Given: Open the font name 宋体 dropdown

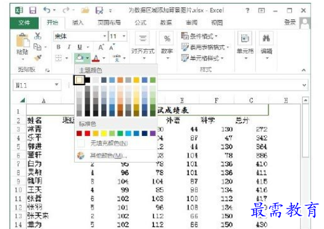Looking at the screenshot, I should pos(104,36).
